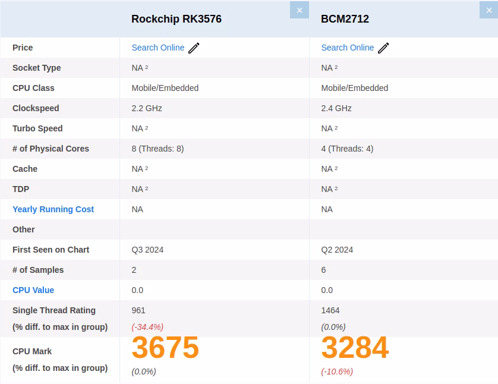Edit price pencil icon for Rockchip RK3576

pos(194,48)
